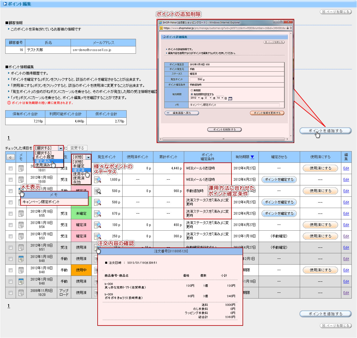Click the popup's horizontal scrollbar
The image size is (357, 338).
coord(223,139)
